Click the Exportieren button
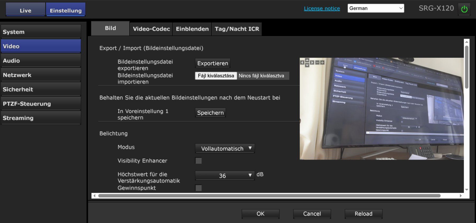The image size is (476, 223). click(213, 63)
